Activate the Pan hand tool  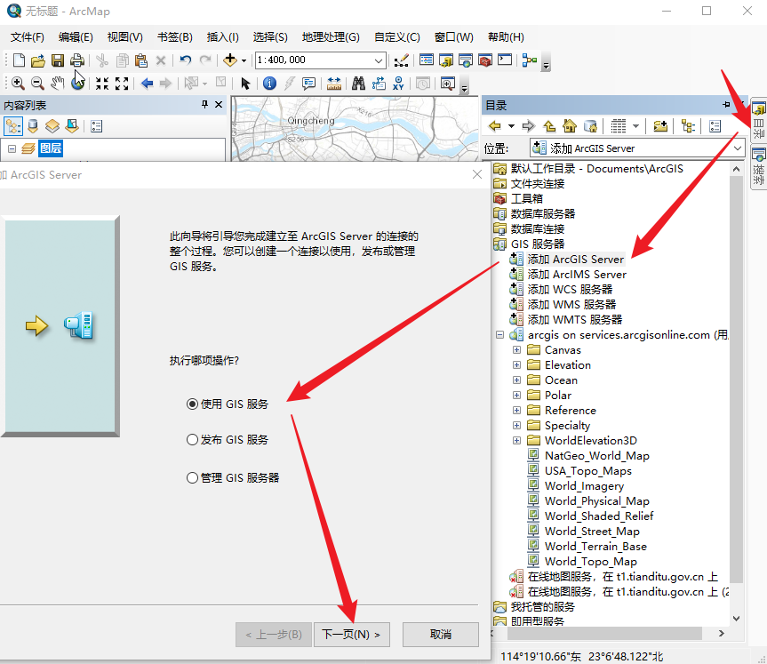[x=58, y=84]
